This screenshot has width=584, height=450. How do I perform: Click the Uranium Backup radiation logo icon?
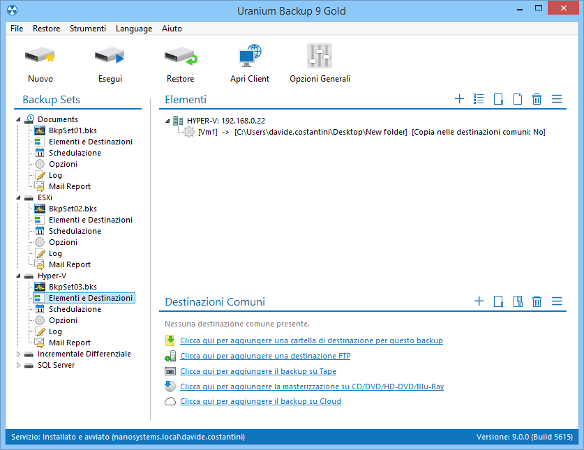point(12,10)
